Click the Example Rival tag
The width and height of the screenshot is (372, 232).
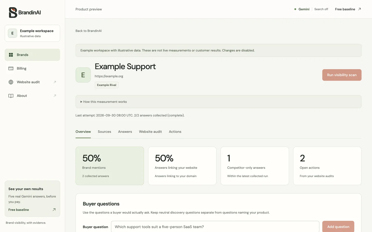click(x=107, y=85)
